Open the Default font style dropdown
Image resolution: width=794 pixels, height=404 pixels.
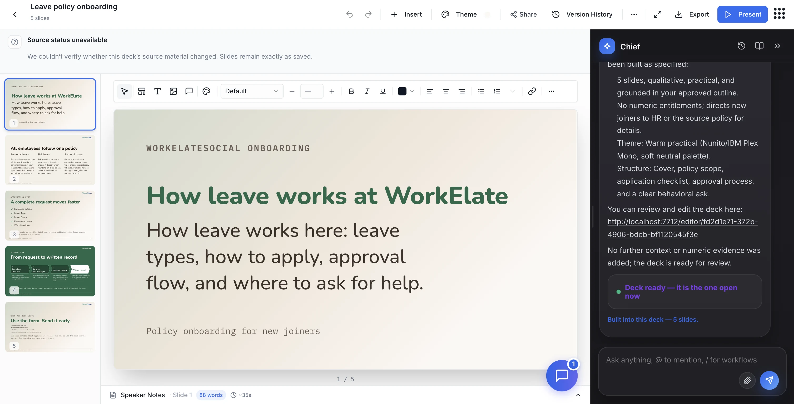tap(252, 91)
